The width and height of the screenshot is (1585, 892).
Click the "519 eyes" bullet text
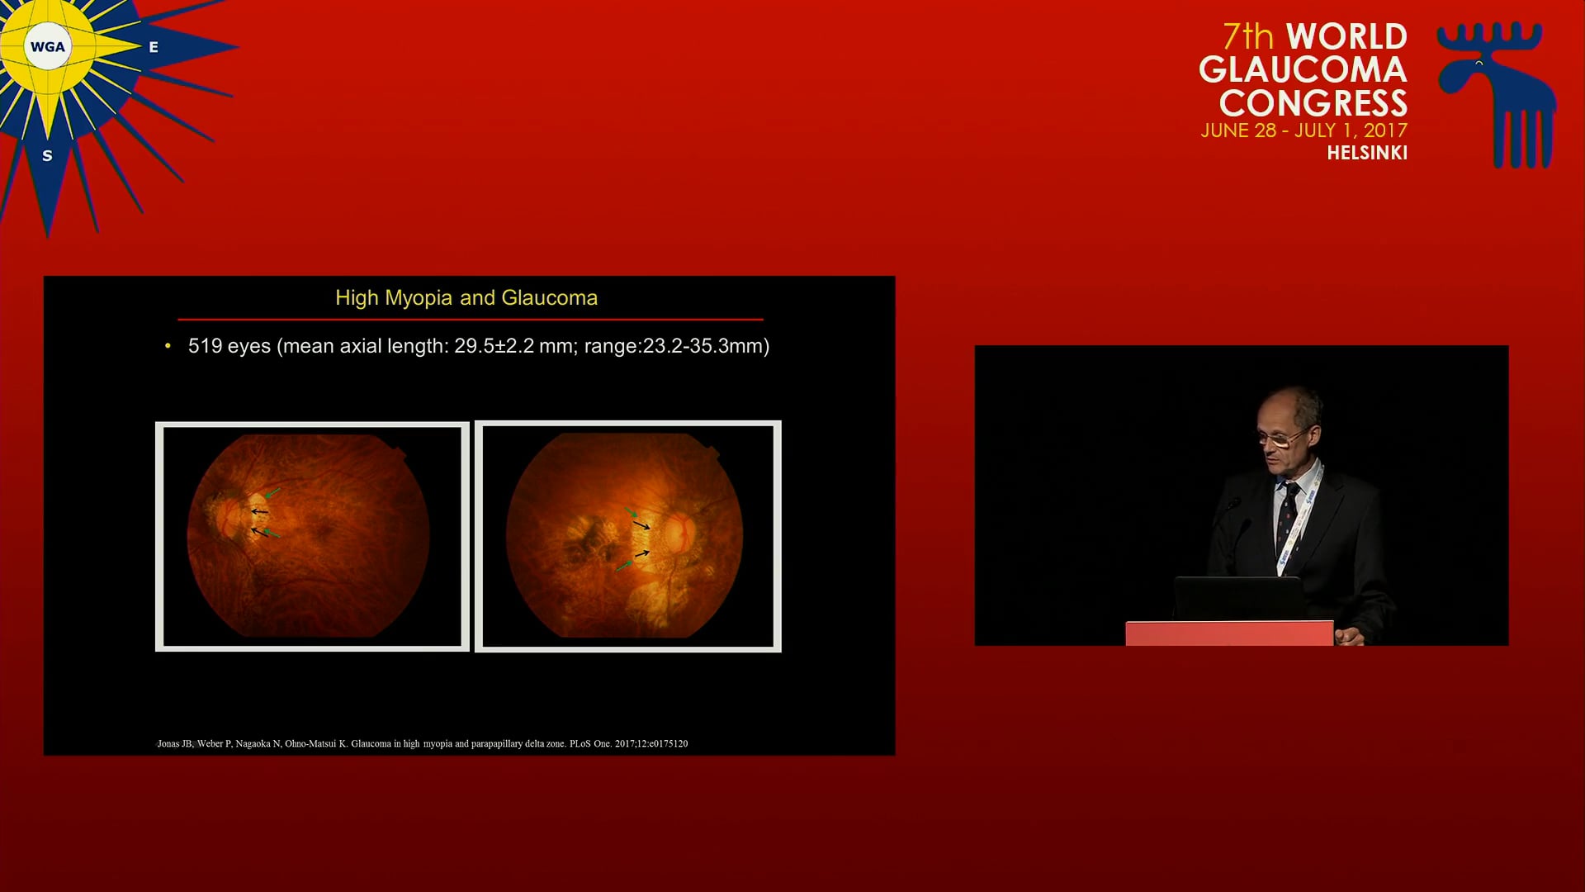[x=479, y=346]
